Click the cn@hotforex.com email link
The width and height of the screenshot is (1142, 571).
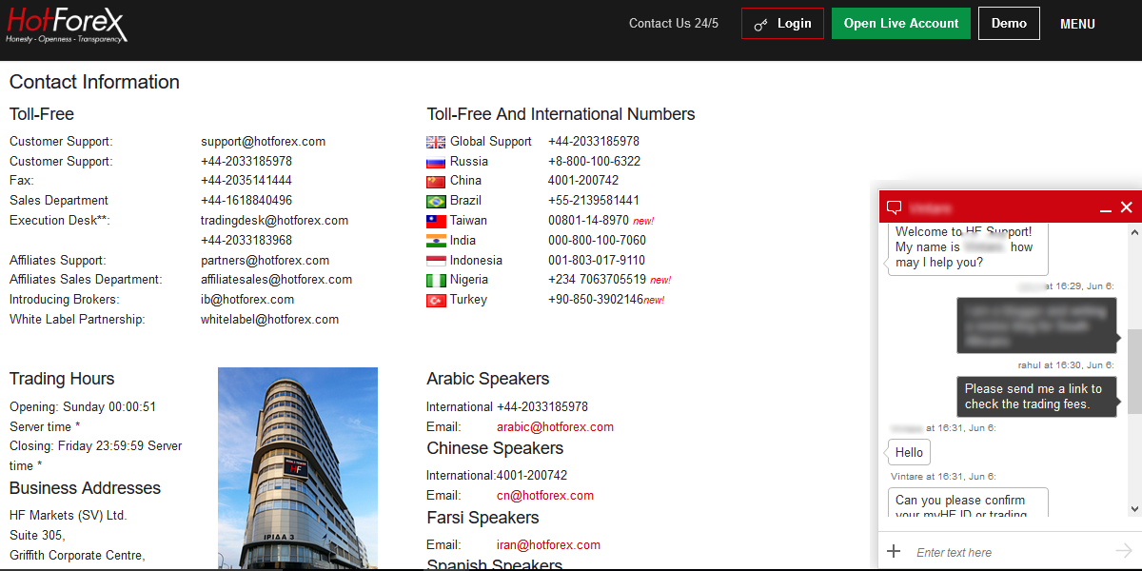pos(545,496)
